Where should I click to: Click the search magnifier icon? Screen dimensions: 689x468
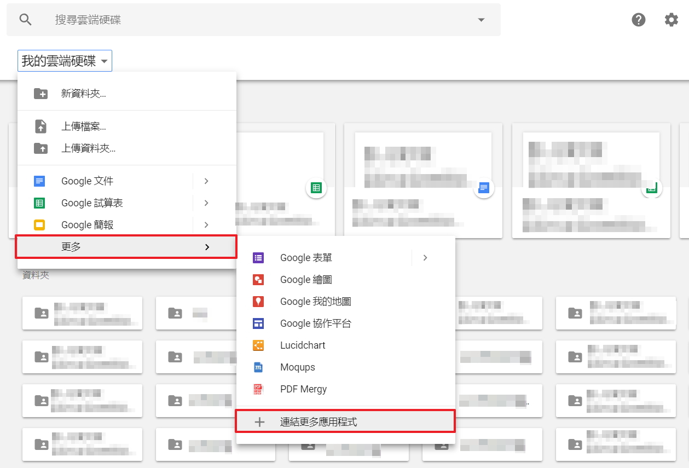click(25, 20)
